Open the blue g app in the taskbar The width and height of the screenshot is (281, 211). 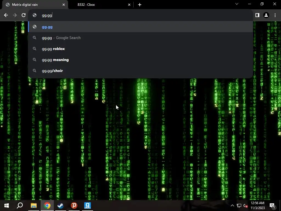tap(88, 206)
